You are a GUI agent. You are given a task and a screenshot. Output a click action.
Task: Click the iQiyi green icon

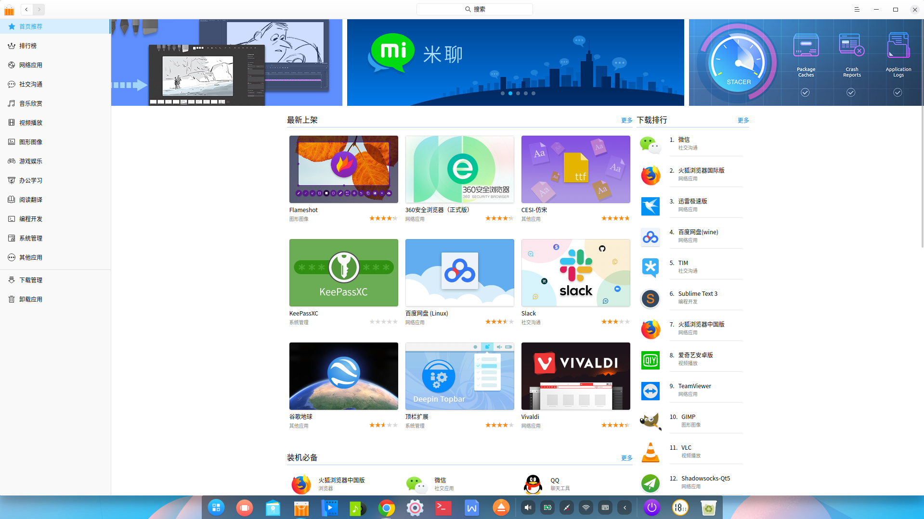pyautogui.click(x=650, y=360)
